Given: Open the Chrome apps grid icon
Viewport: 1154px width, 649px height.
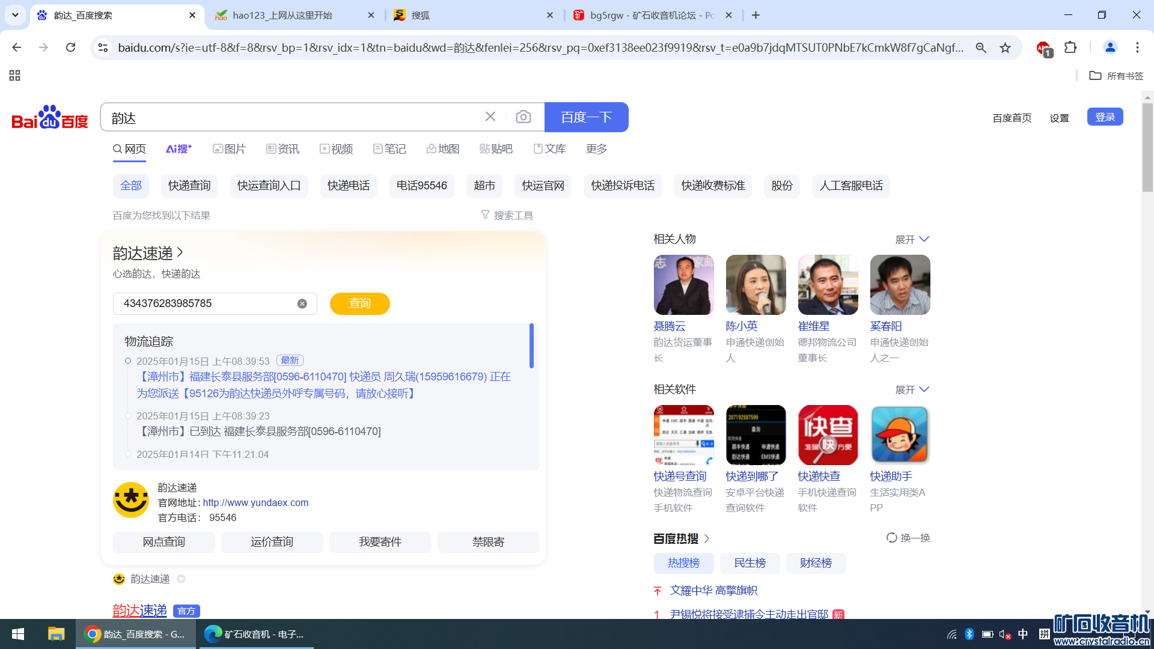Looking at the screenshot, I should [15, 76].
